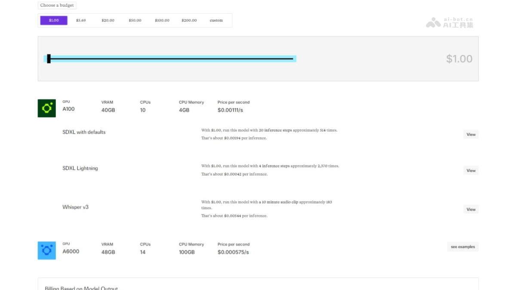View the SDXL with defaults model
This screenshot has height=290, width=516.
[471, 134]
